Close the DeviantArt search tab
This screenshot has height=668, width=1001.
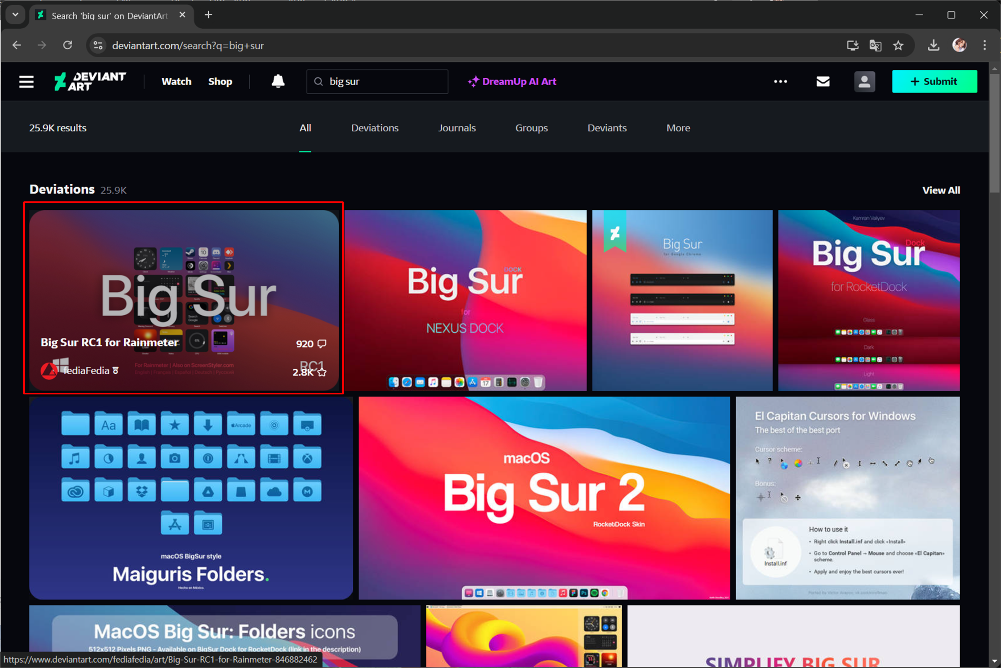coord(183,15)
